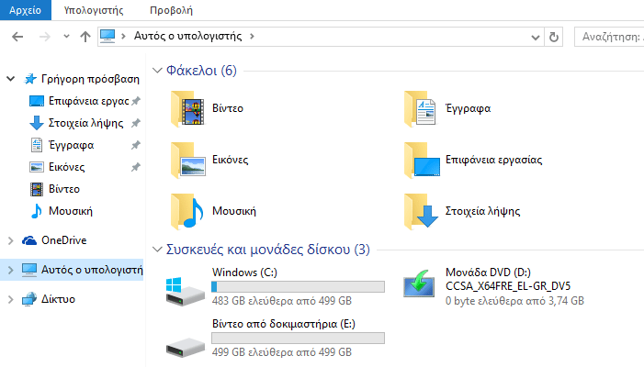
Task: Select the Στοιχεία λήψης folder icon in main pane
Action: point(421,212)
